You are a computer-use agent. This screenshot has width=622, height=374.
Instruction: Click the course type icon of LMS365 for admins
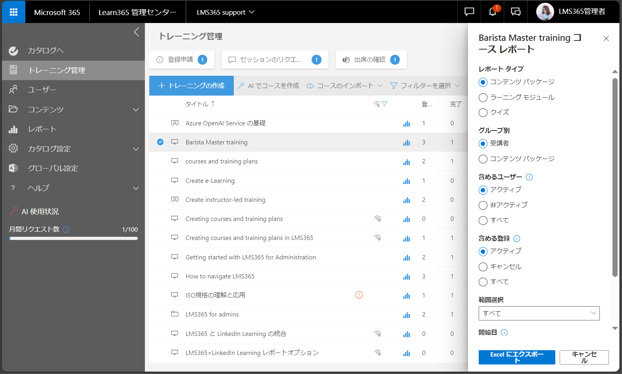pyautogui.click(x=175, y=314)
